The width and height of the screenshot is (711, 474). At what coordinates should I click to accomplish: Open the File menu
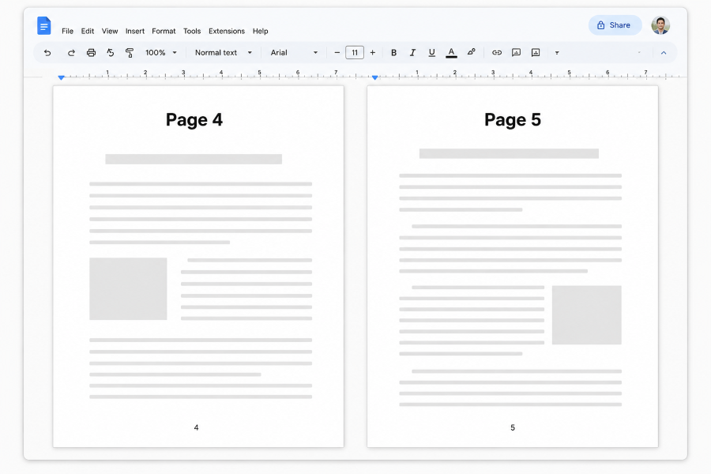click(x=68, y=31)
